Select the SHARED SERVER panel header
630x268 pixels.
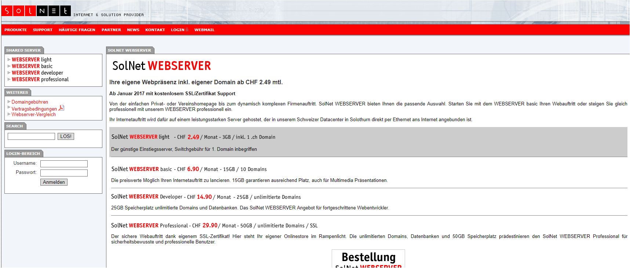click(23, 51)
